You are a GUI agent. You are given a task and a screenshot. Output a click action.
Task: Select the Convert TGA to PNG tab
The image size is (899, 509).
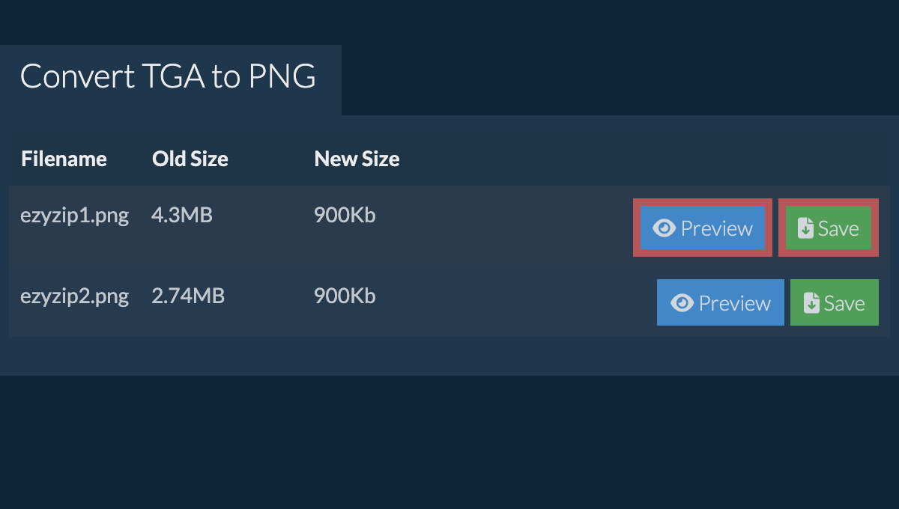[x=168, y=77]
